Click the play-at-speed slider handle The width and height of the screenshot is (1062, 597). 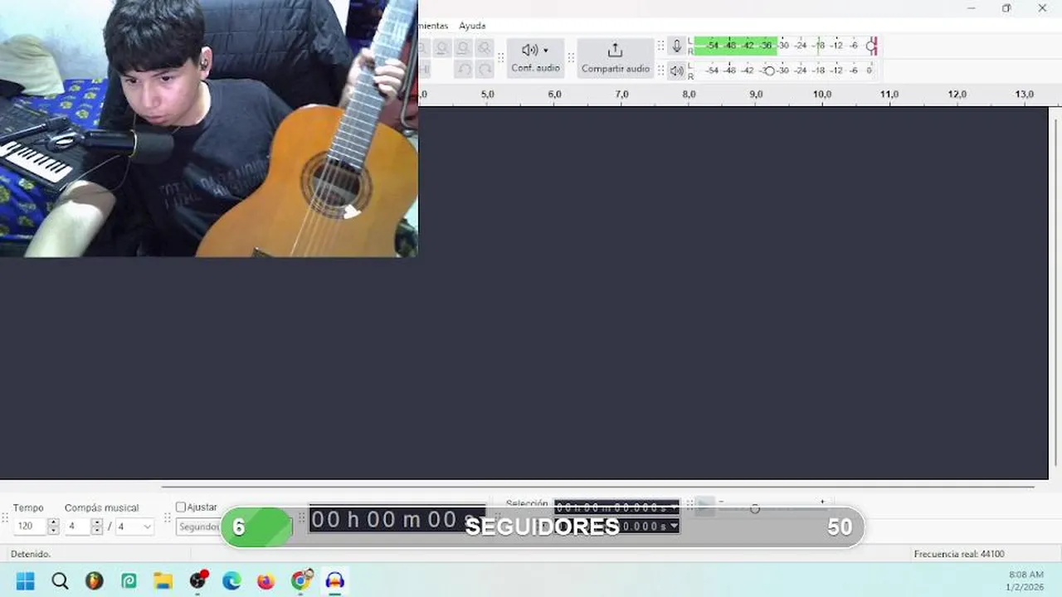coord(755,508)
